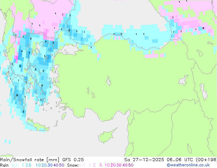This screenshot has height=168, width=217.
Task: Select the snow legend 50 value
Action: pyautogui.click(x=131, y=165)
